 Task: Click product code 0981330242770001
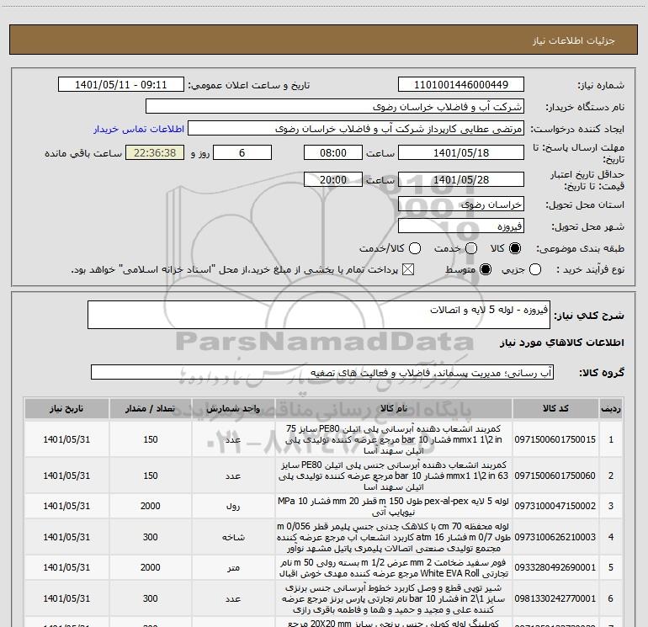click(555, 598)
